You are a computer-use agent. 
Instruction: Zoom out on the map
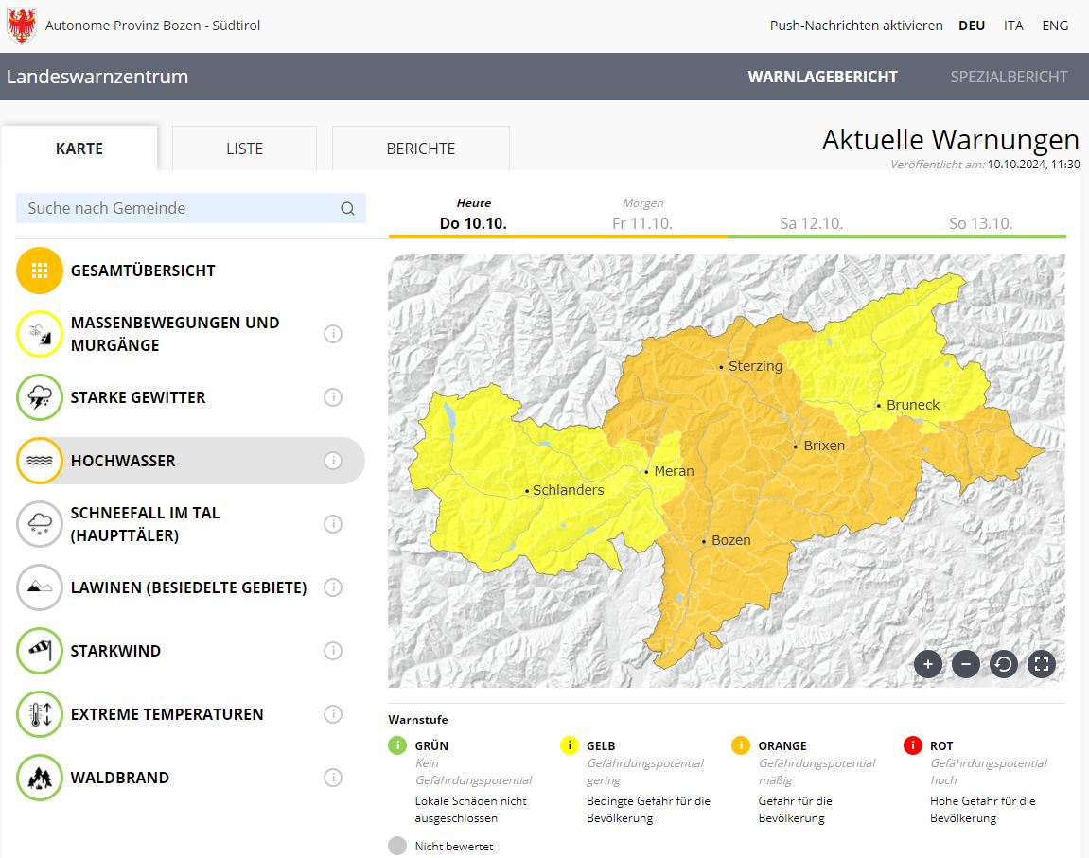pos(965,664)
